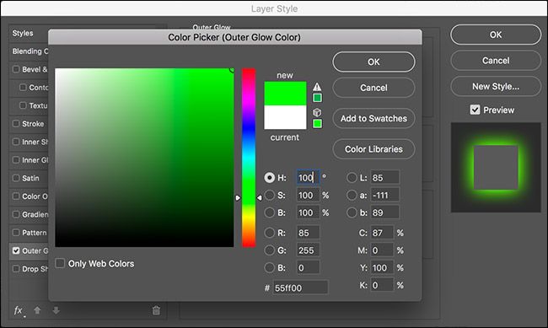Enable the Stroke effect checkbox
The height and width of the screenshot is (328, 548).
(x=16, y=123)
